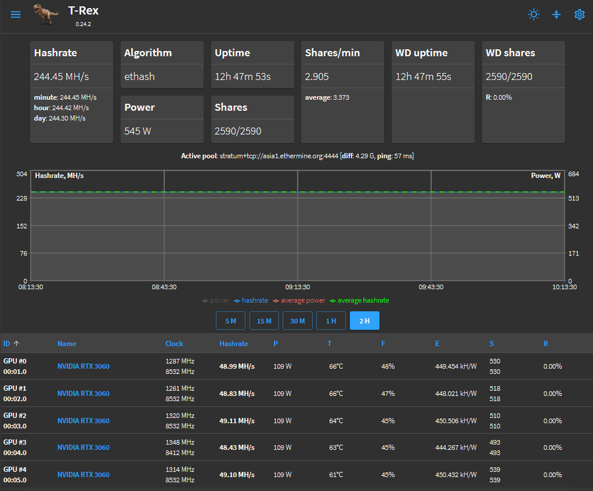Switch chart to 1 H range
The image size is (593, 491).
331,321
